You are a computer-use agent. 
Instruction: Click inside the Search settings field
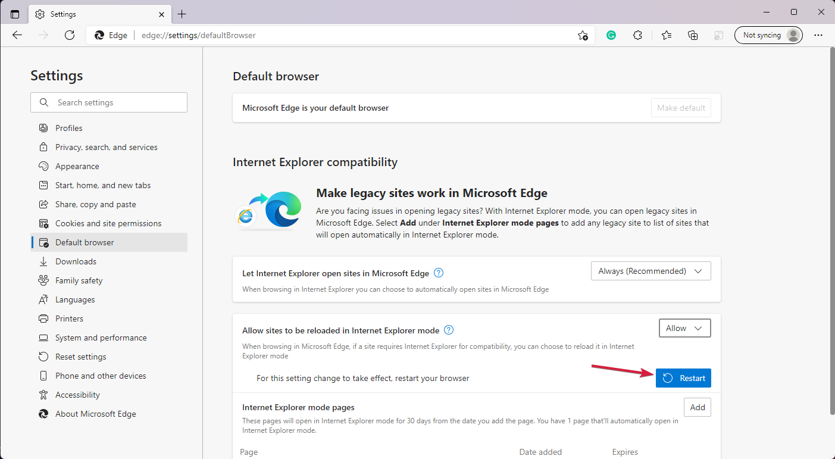pos(109,102)
